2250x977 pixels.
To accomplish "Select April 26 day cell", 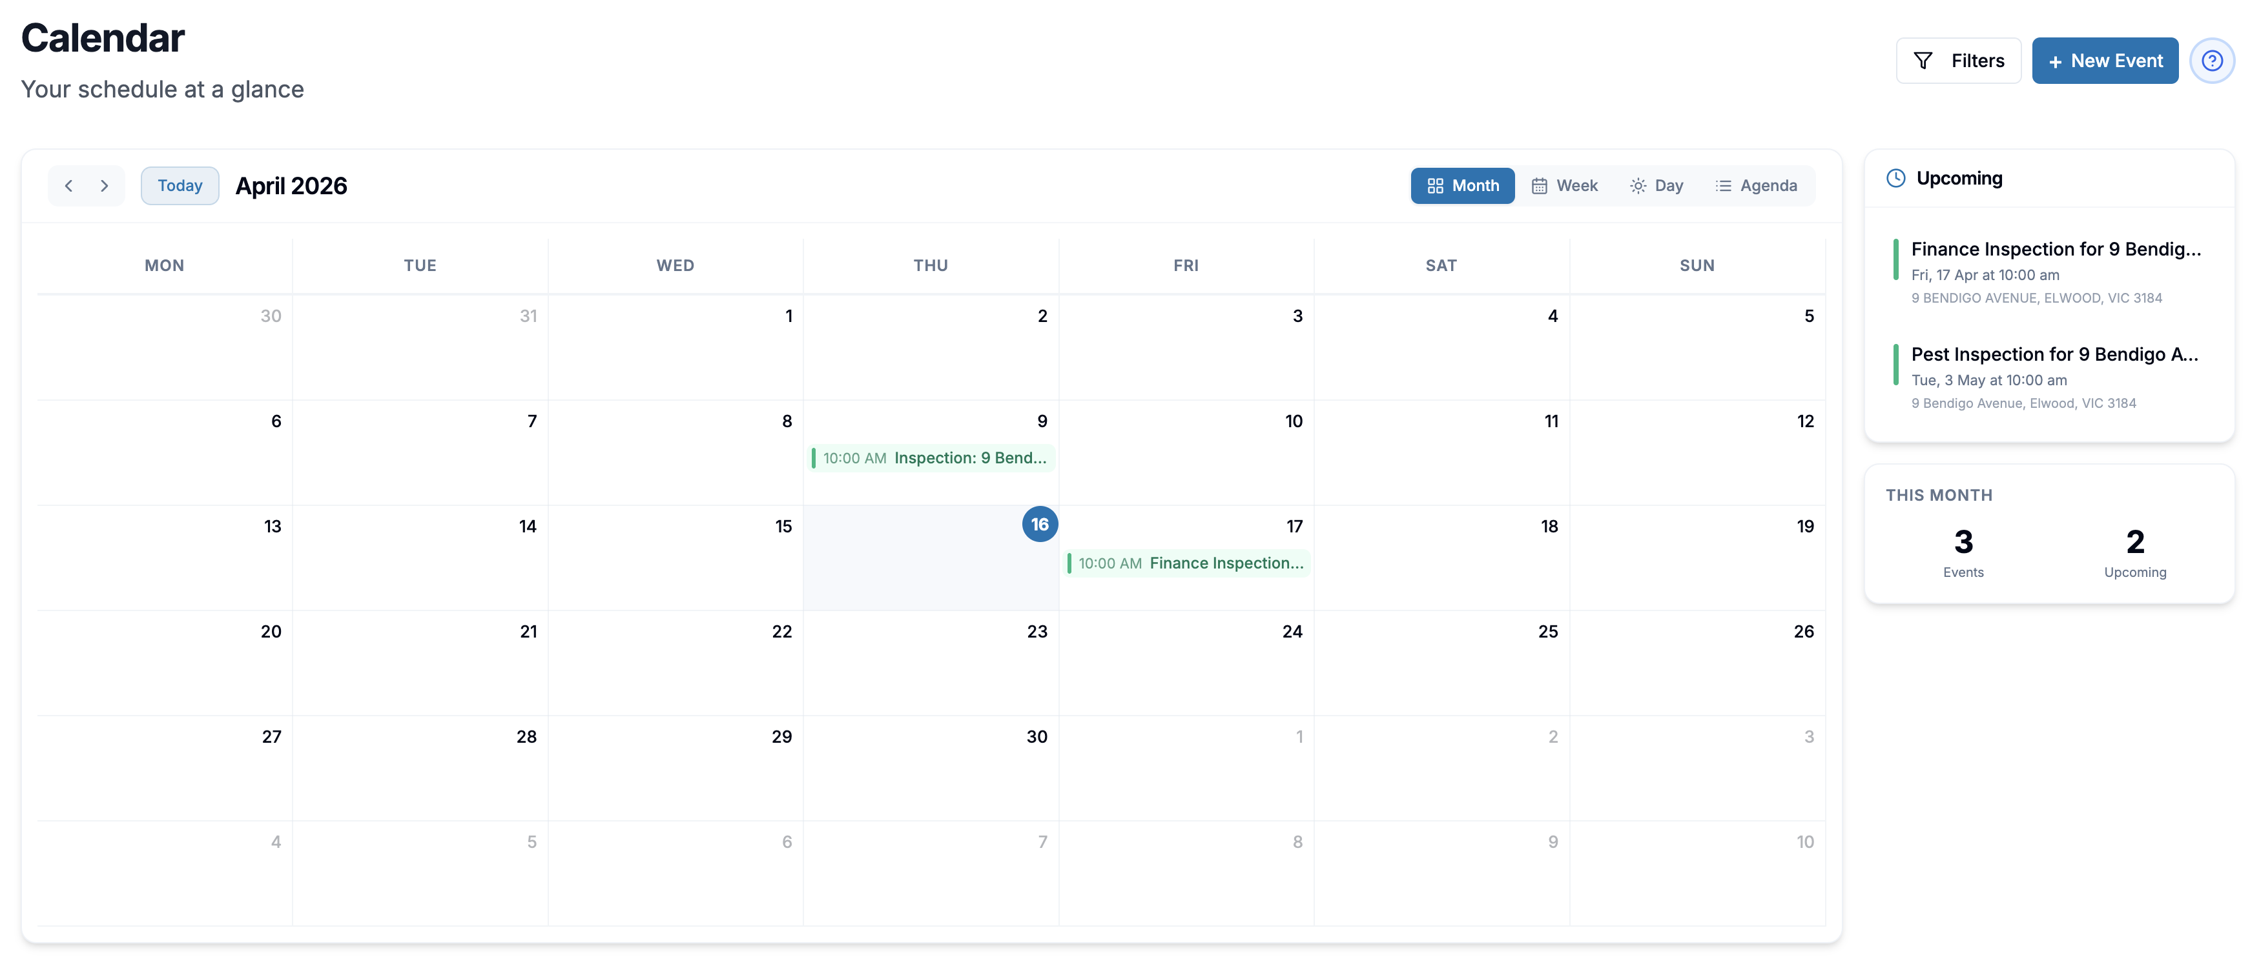I will pos(1697,663).
